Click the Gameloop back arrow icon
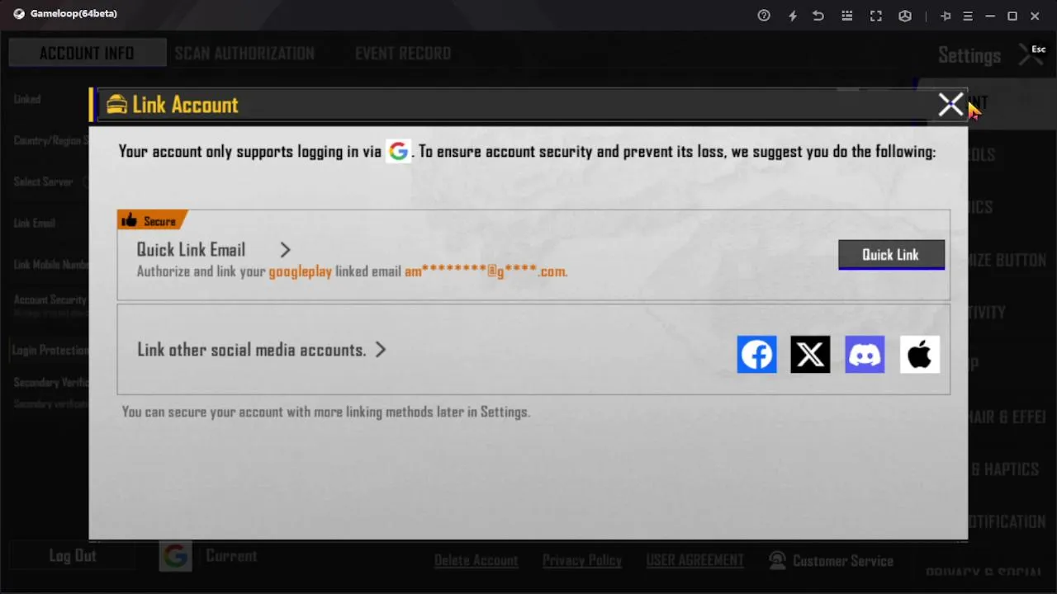1057x594 pixels. [x=818, y=16]
